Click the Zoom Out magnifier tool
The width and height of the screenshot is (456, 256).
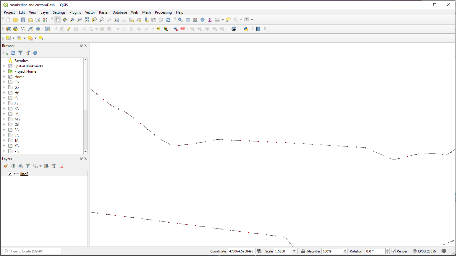[x=80, y=20]
